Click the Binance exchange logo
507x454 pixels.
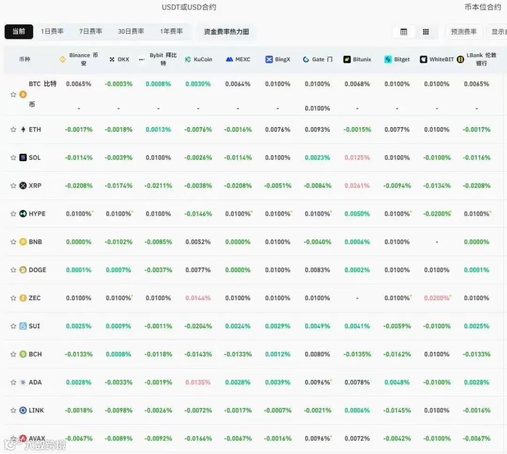(63, 60)
